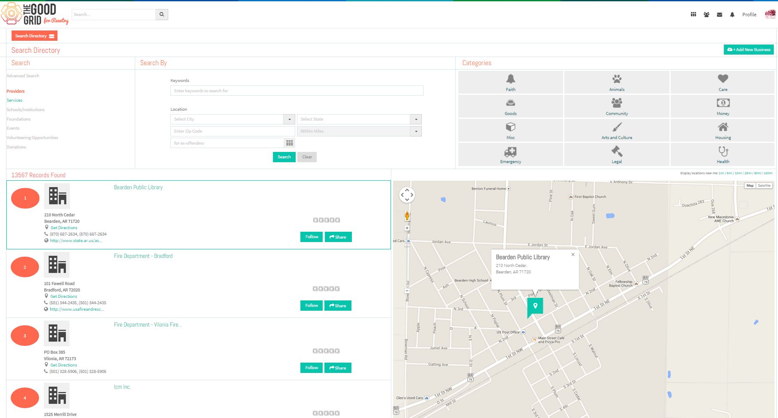This screenshot has height=418, width=778.
Task: Click the teal map location marker
Action: [x=535, y=307]
